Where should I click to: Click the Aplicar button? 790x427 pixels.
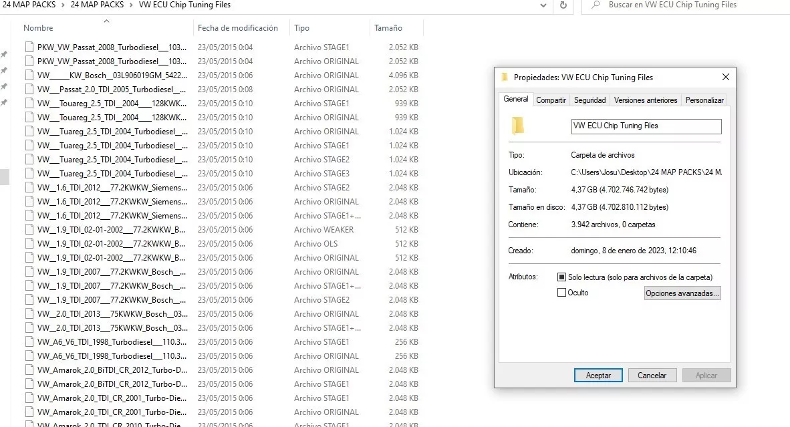[706, 376]
